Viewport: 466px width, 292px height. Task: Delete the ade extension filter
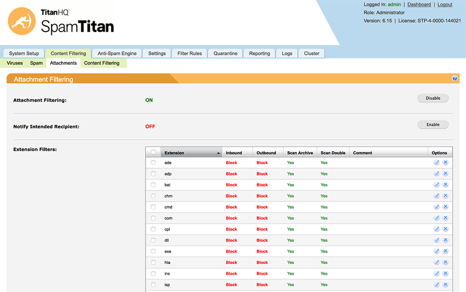pos(445,163)
